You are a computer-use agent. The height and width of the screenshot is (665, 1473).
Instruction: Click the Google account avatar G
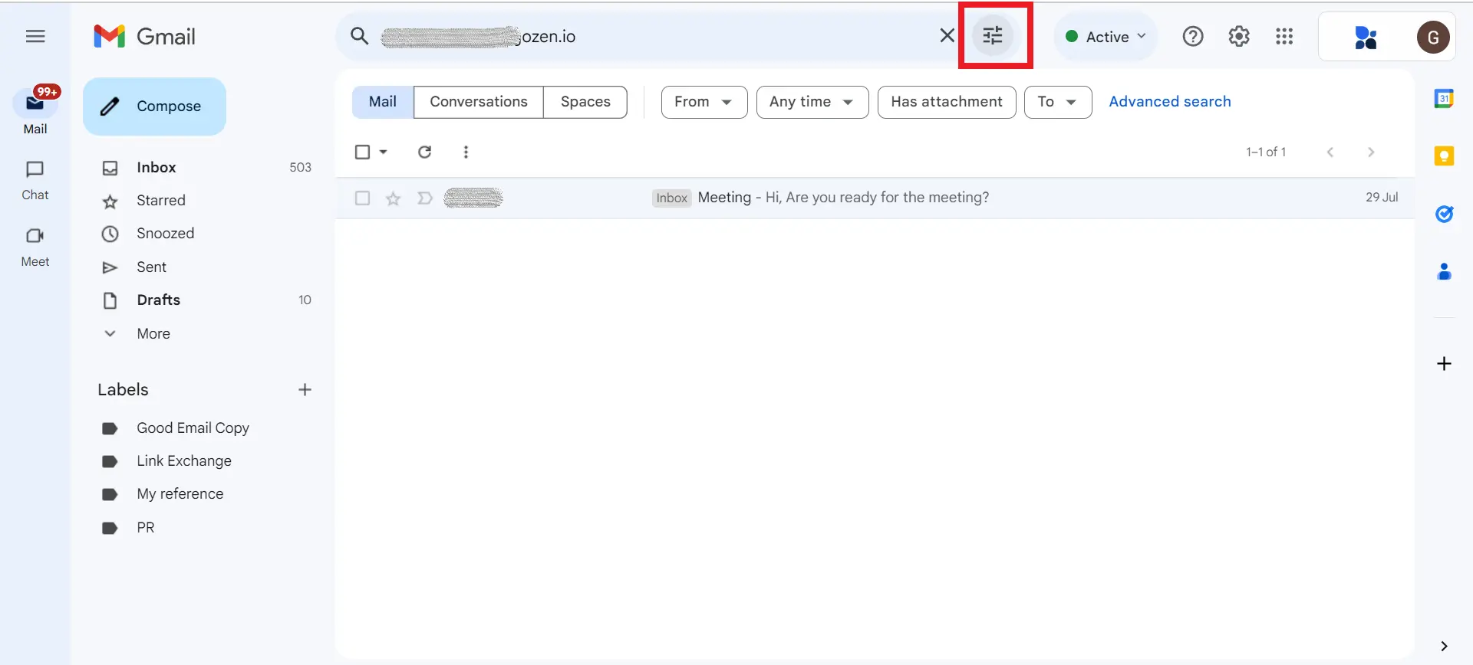click(1432, 37)
